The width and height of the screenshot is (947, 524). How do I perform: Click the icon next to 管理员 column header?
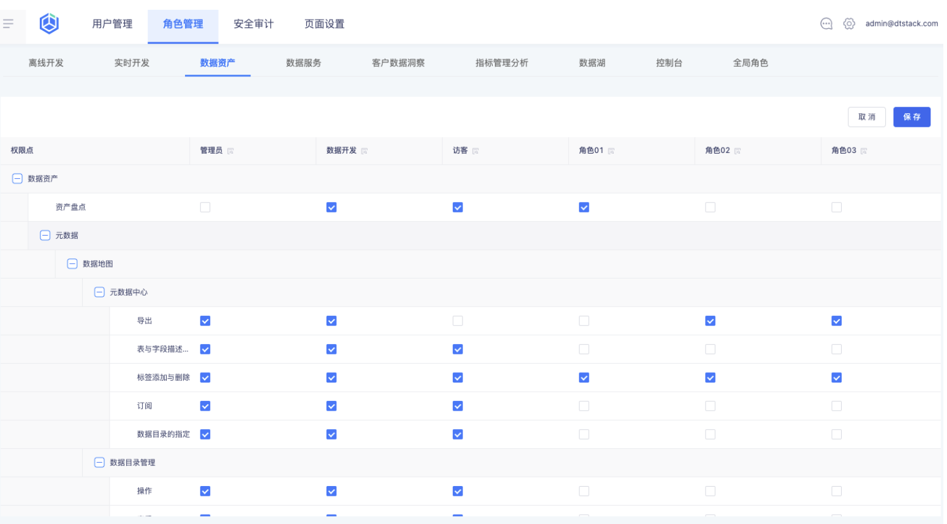[x=230, y=151]
